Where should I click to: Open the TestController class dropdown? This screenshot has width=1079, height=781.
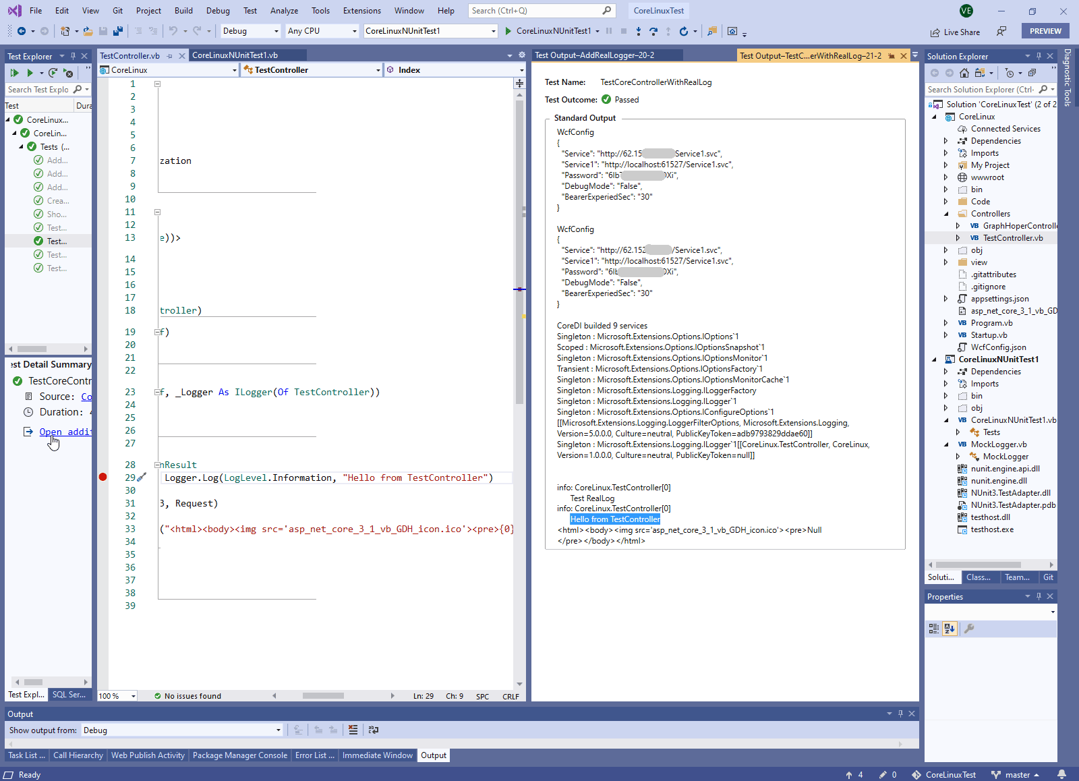(x=312, y=70)
